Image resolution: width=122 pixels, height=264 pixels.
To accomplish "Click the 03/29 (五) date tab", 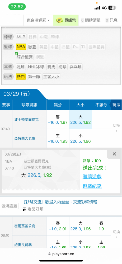I will [17, 94].
